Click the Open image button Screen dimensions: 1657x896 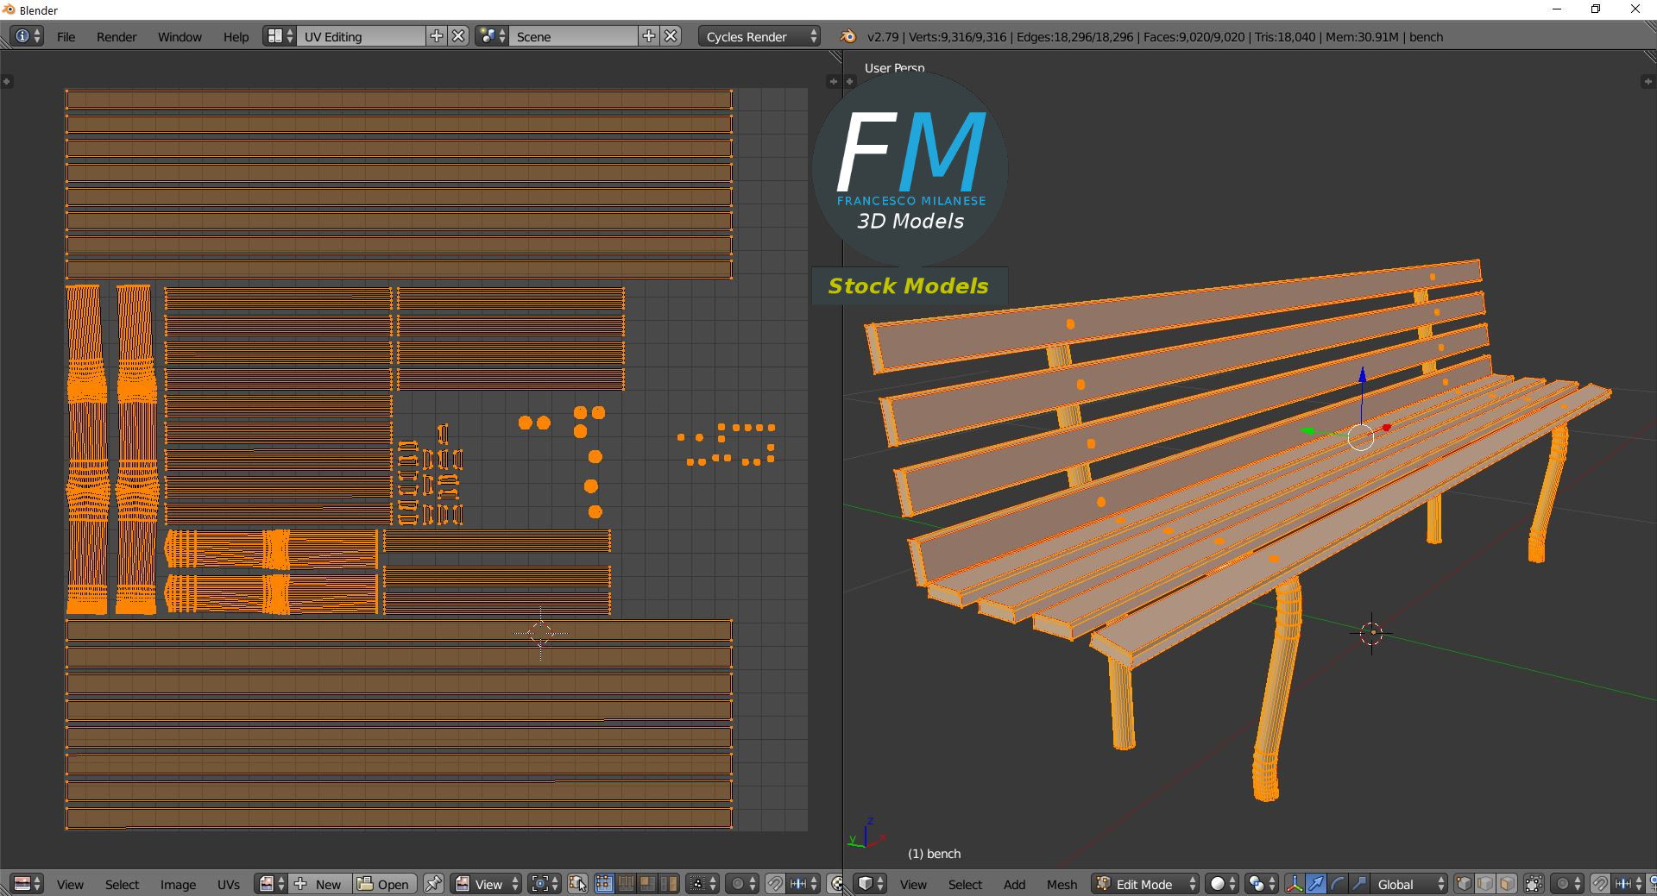tap(384, 885)
